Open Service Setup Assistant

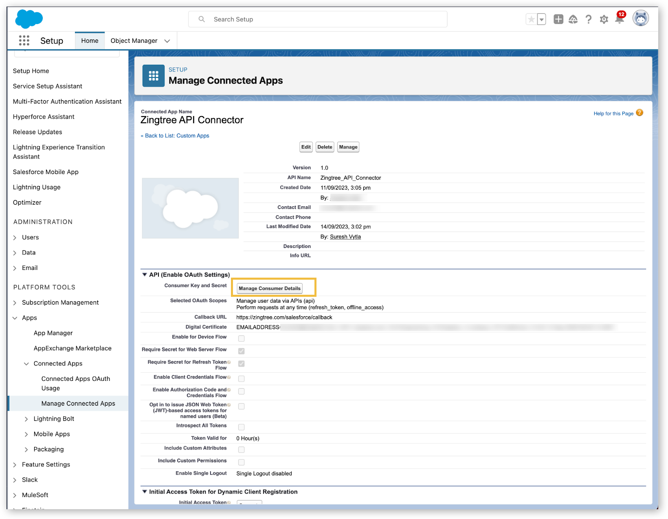48,86
